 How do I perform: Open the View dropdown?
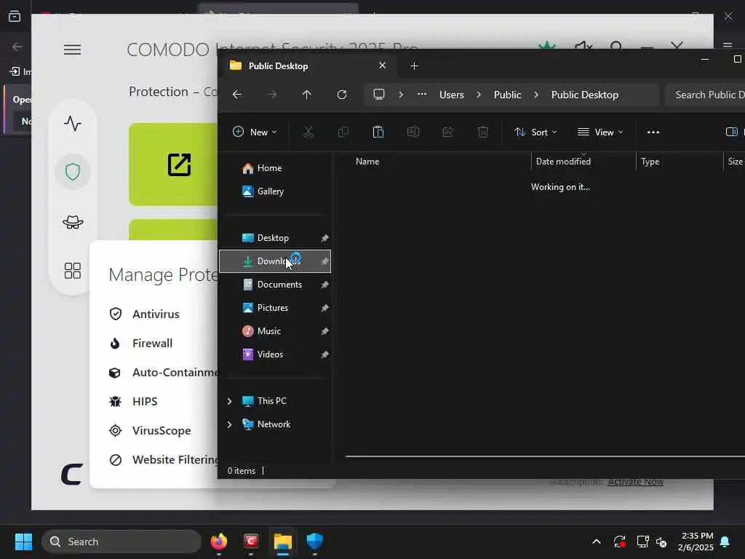point(600,132)
